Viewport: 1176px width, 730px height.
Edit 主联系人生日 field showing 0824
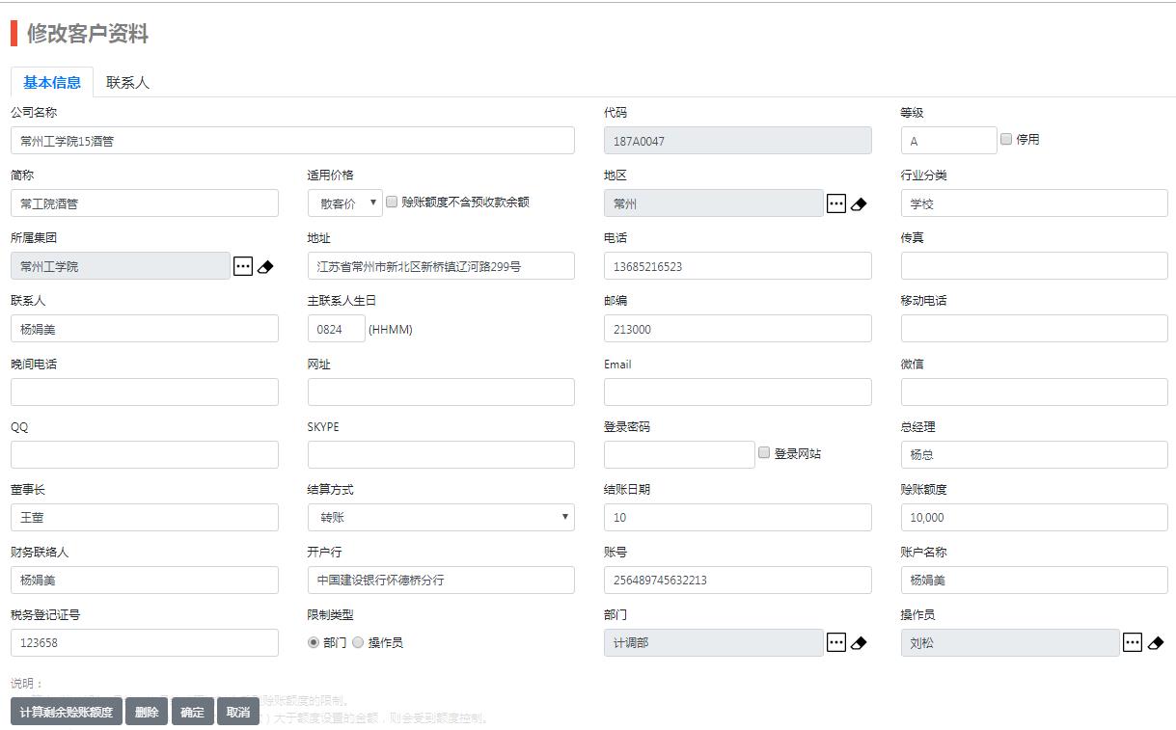(x=337, y=329)
